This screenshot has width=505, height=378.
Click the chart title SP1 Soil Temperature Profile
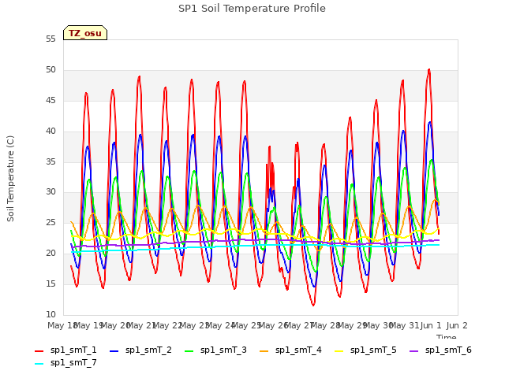pos(252,9)
